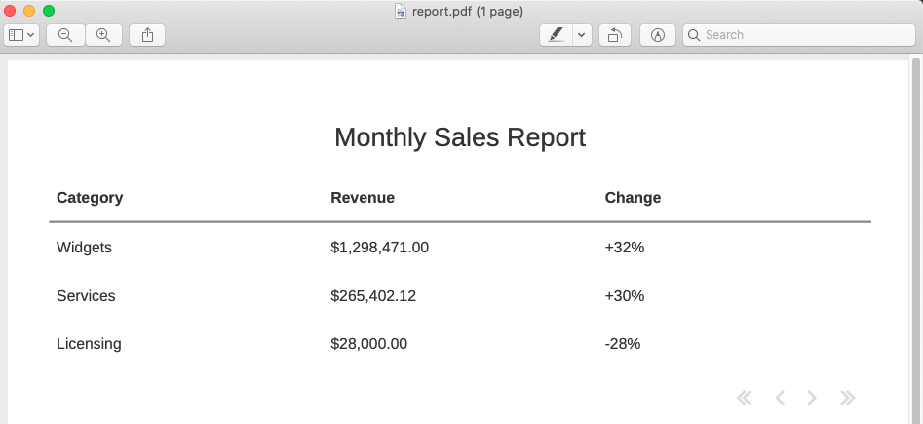The image size is (923, 424).
Task: Click the zoom in magnifier icon
Action: (103, 35)
